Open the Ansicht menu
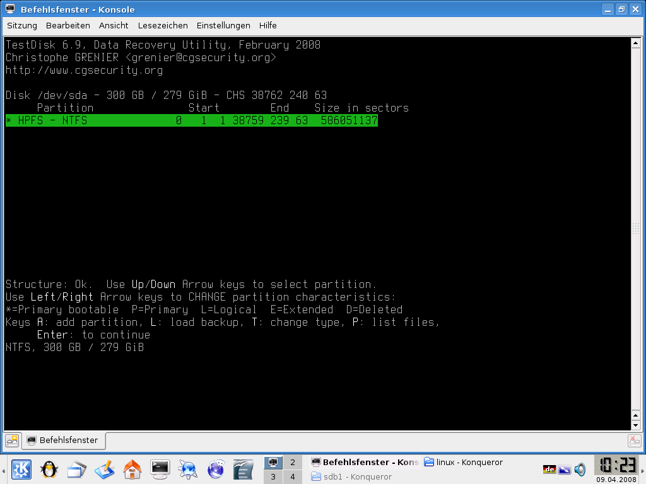This screenshot has height=484, width=646. click(x=114, y=25)
